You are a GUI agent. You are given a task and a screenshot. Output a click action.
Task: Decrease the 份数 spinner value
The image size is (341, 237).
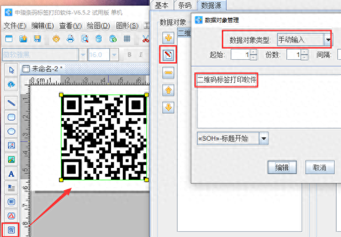[x=305, y=57]
